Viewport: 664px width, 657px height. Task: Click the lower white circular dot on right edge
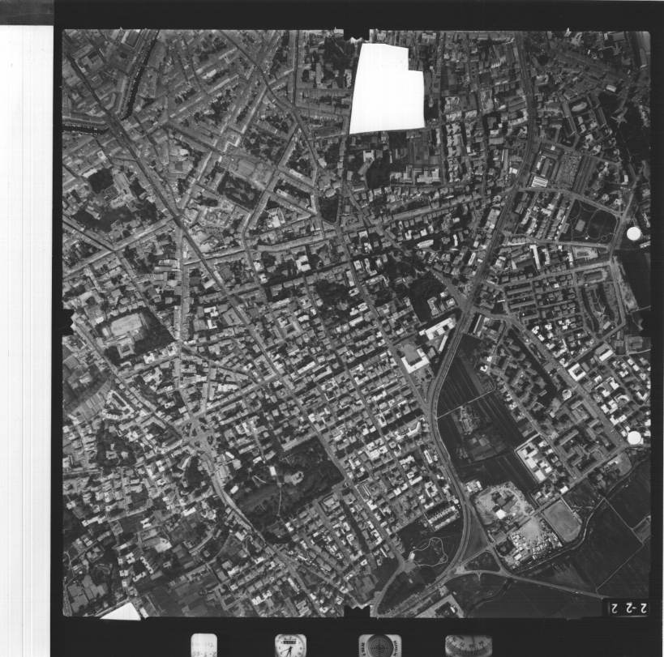(634, 437)
